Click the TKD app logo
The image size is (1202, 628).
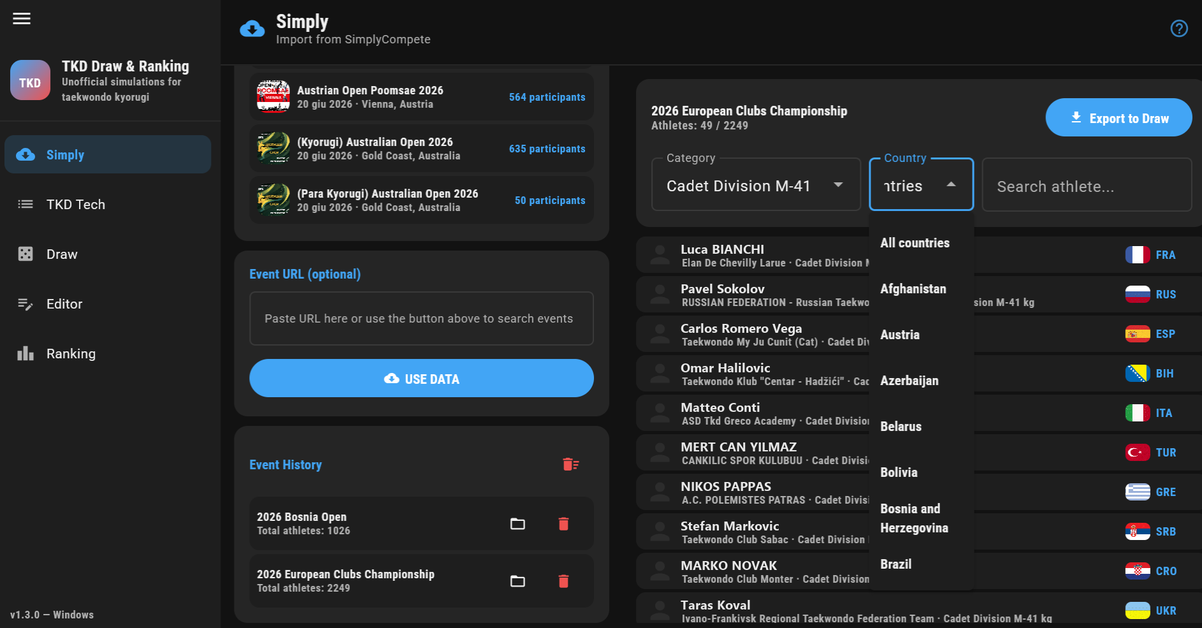click(30, 80)
